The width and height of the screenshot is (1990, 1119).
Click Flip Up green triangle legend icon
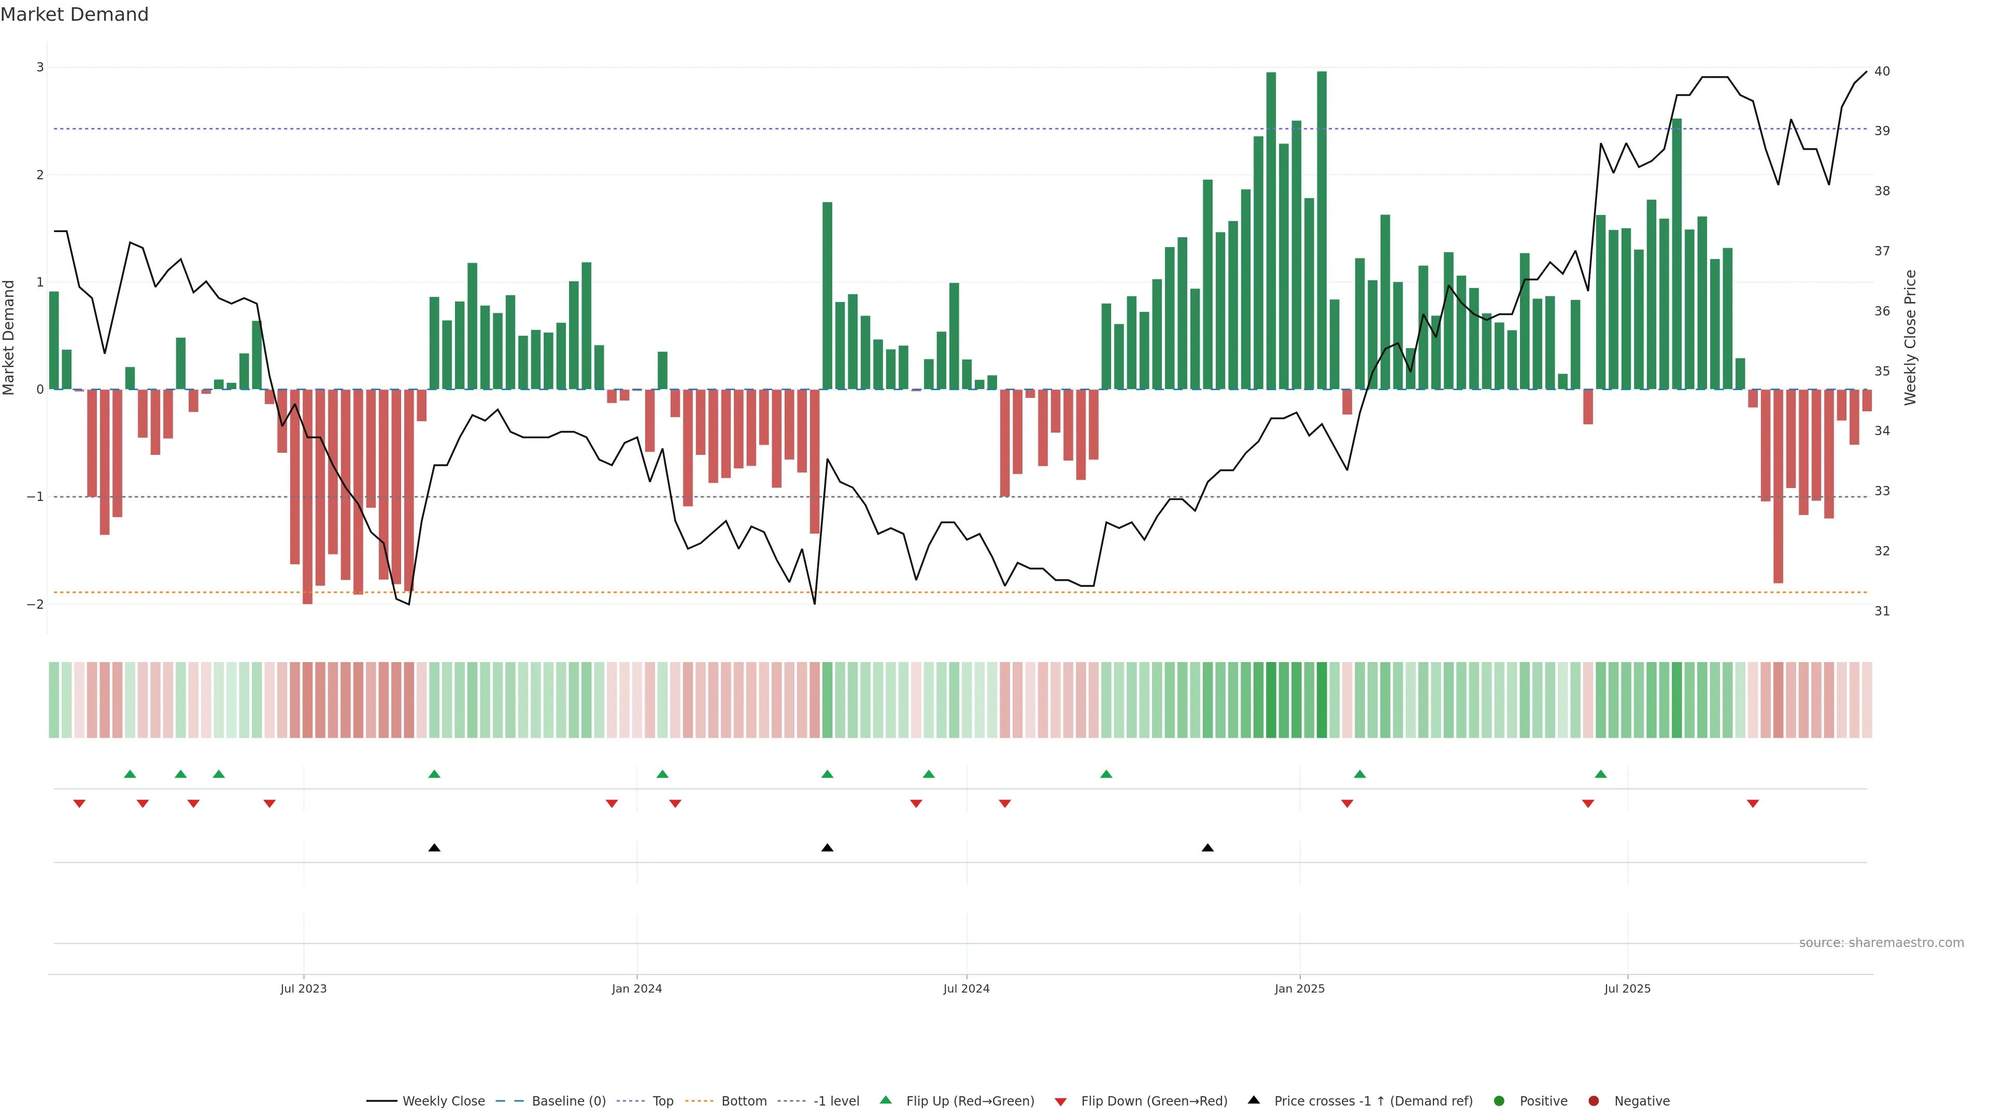point(886,1100)
